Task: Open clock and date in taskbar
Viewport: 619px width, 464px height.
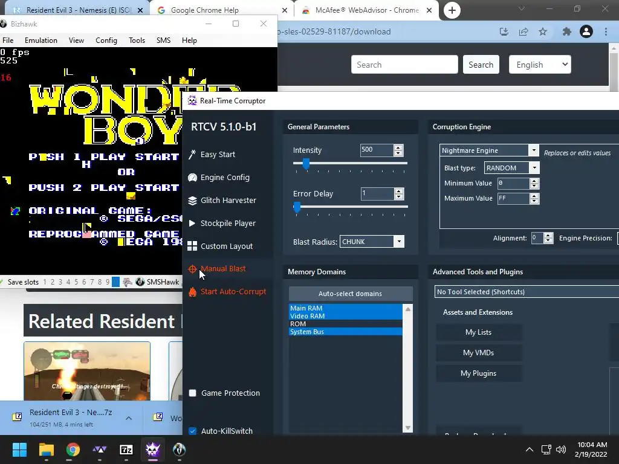Action: point(591,449)
